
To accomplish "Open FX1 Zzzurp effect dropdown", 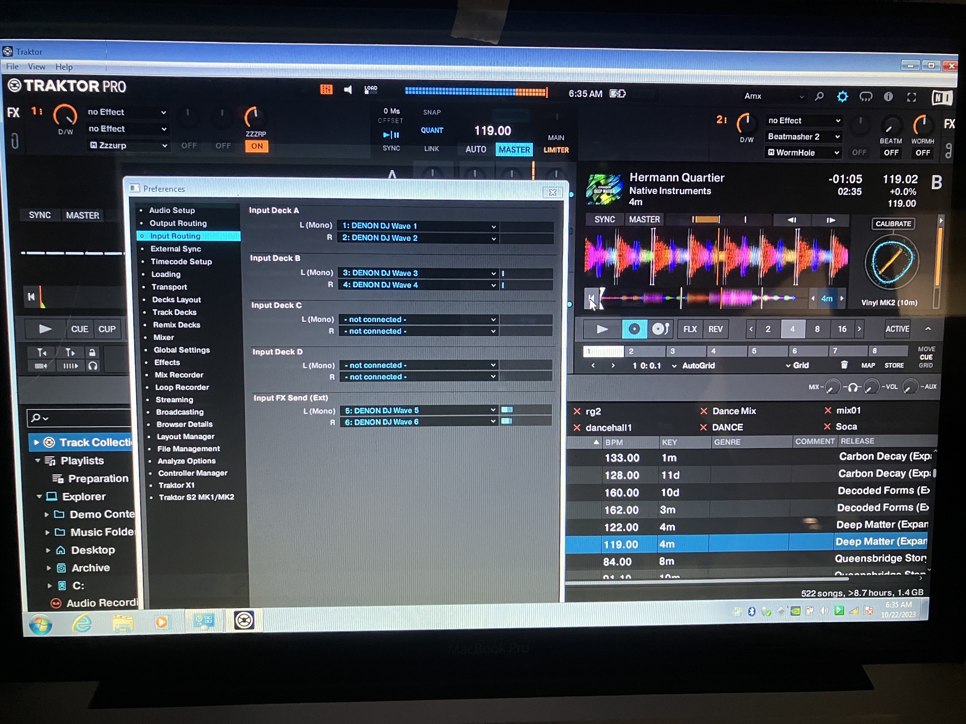I will (x=127, y=146).
